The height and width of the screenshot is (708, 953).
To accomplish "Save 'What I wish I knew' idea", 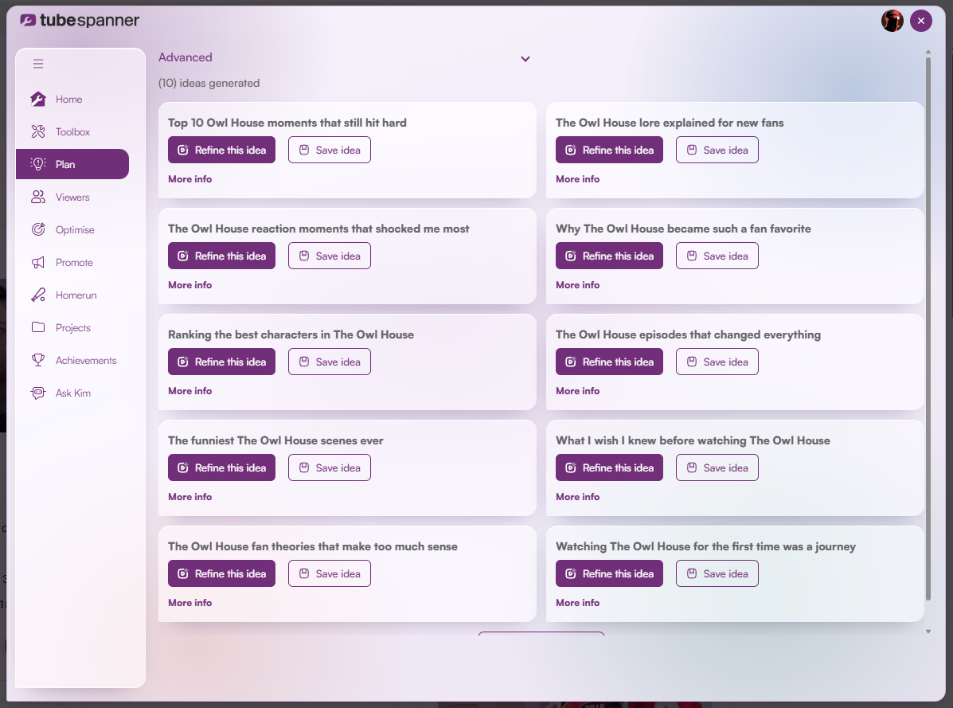I will coord(717,468).
